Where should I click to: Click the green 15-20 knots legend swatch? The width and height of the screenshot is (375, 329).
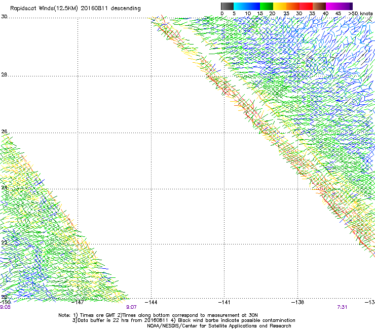pyautogui.click(x=267, y=6)
